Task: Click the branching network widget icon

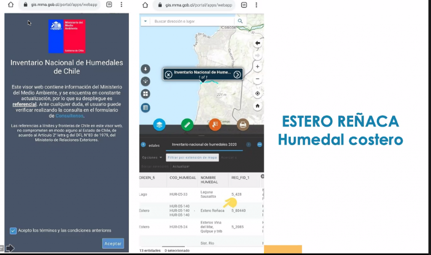Action: [x=145, y=81]
